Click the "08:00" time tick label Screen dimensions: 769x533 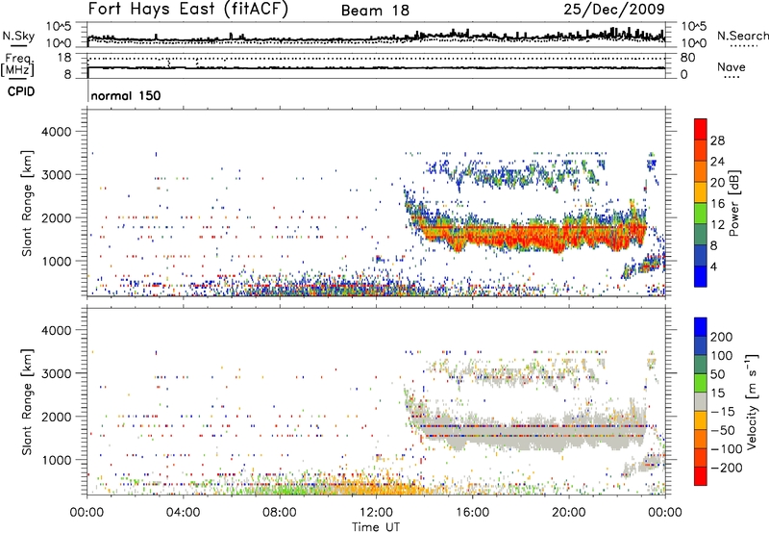[x=280, y=513]
